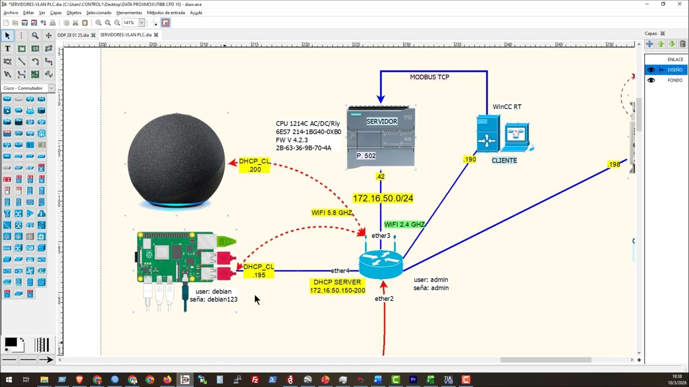Image resolution: width=689 pixels, height=387 pixels.
Task: Switch to ODP 28 01 25.dia tab
Action: (x=73, y=35)
